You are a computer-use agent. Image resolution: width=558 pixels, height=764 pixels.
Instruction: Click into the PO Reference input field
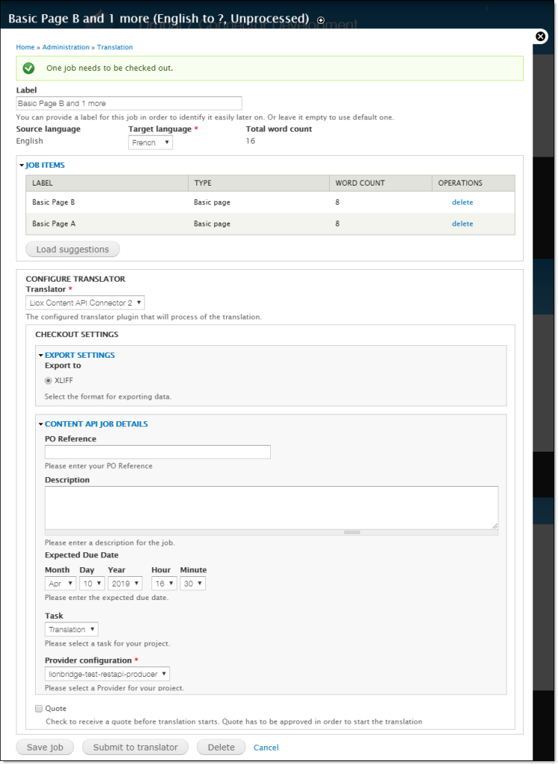pos(157,452)
